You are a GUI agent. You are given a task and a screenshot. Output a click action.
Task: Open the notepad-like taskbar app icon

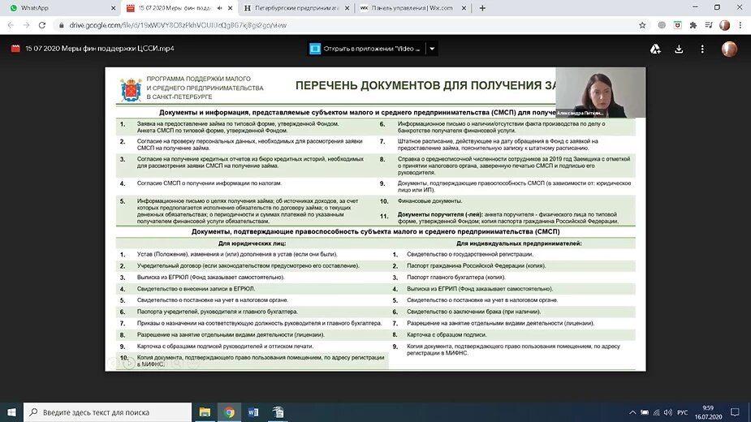tap(278, 412)
